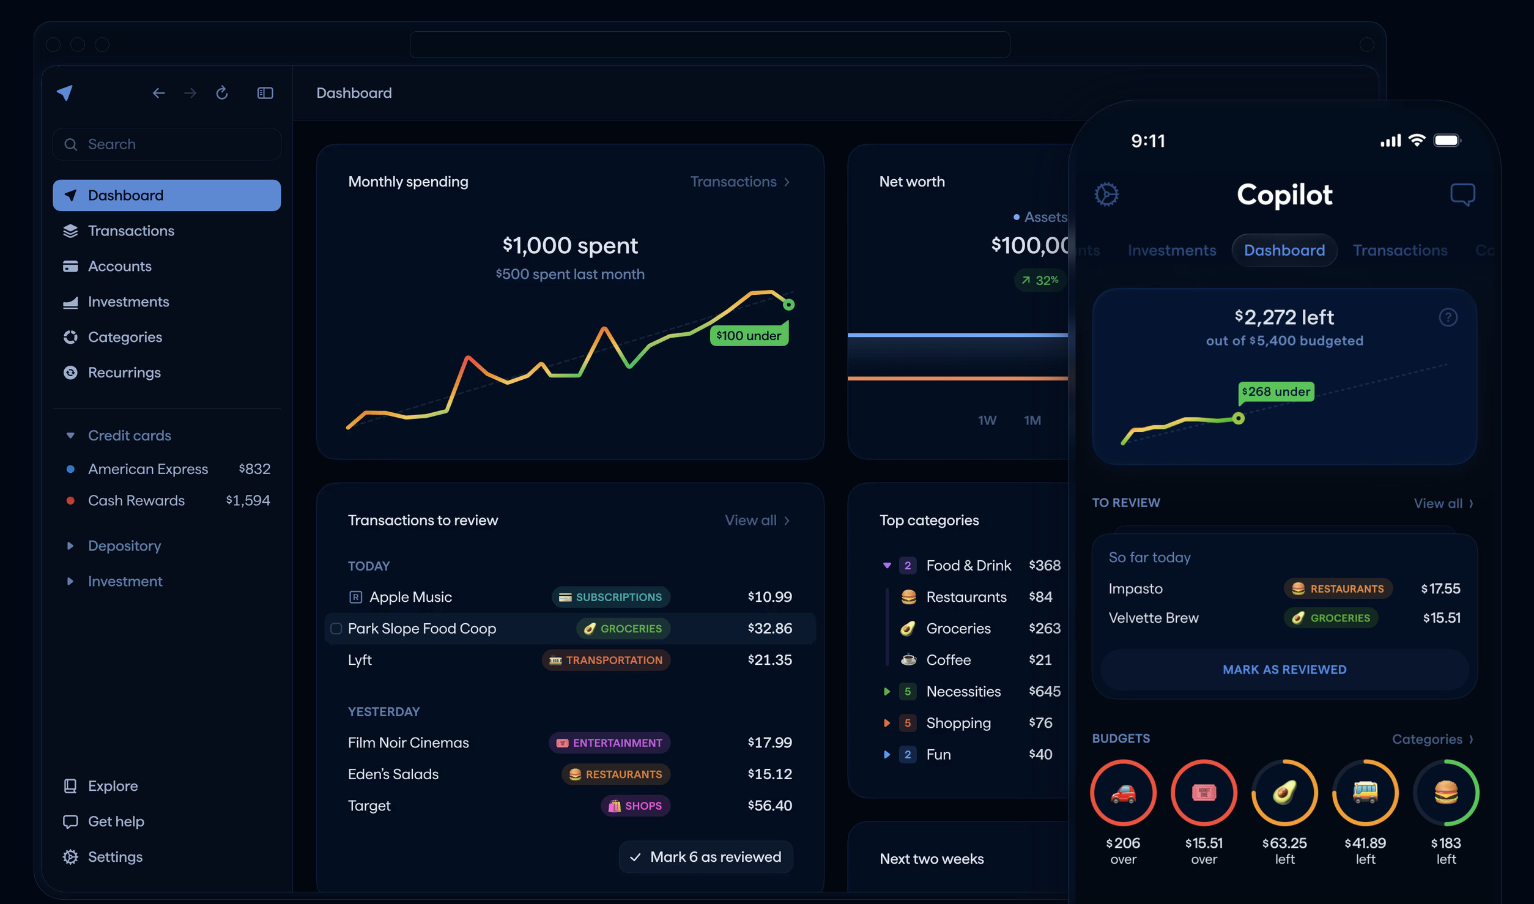Click View all in Transactions to review
The width and height of the screenshot is (1534, 904).
757,520
